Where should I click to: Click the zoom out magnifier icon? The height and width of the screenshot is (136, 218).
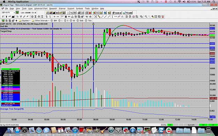(x=149, y=17)
